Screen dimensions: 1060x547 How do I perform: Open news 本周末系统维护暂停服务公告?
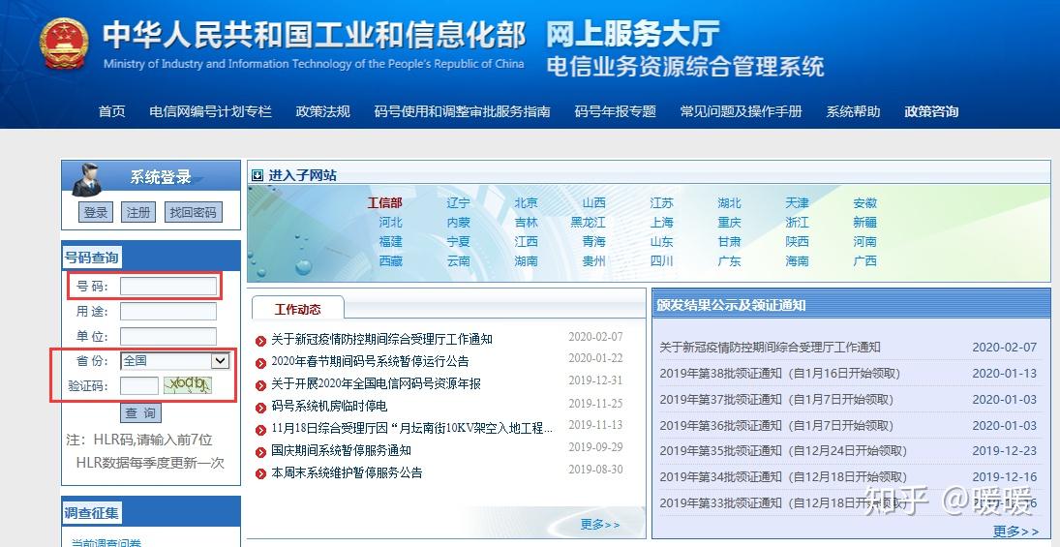point(347,472)
